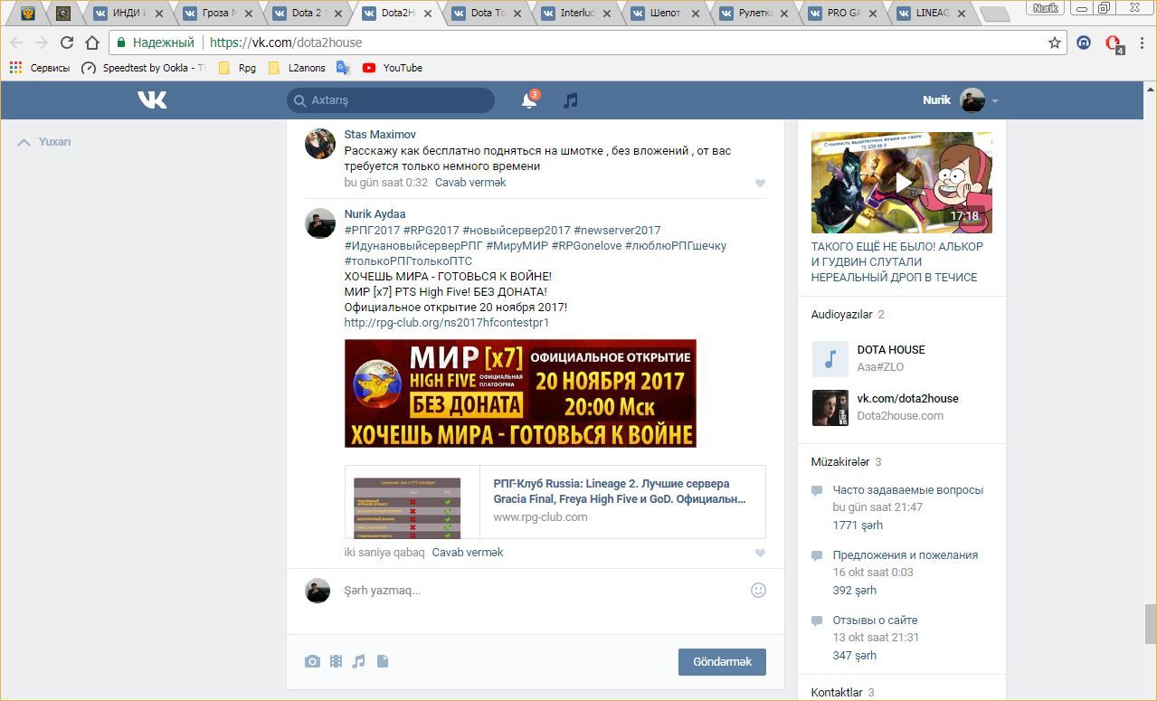Click the browser address bar URL
This screenshot has height=701, width=1157.
point(286,43)
